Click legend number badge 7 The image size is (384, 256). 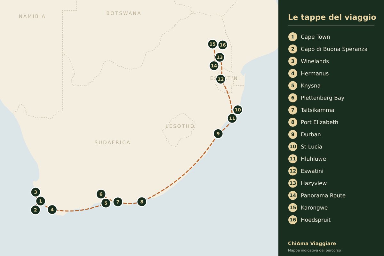293,110
